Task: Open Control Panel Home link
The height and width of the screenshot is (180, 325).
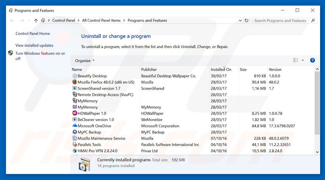Action: tap(32, 34)
